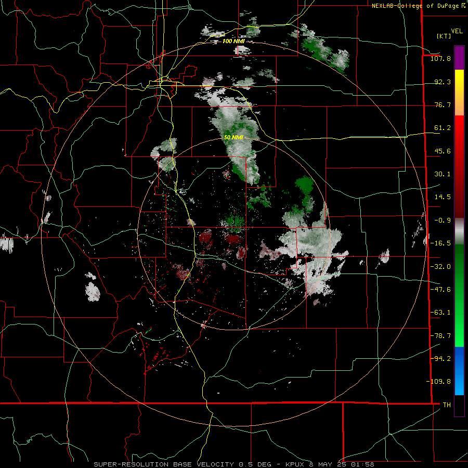Click the purple segment of the velocity scale
468x468 pixels.
pyautogui.click(x=459, y=58)
